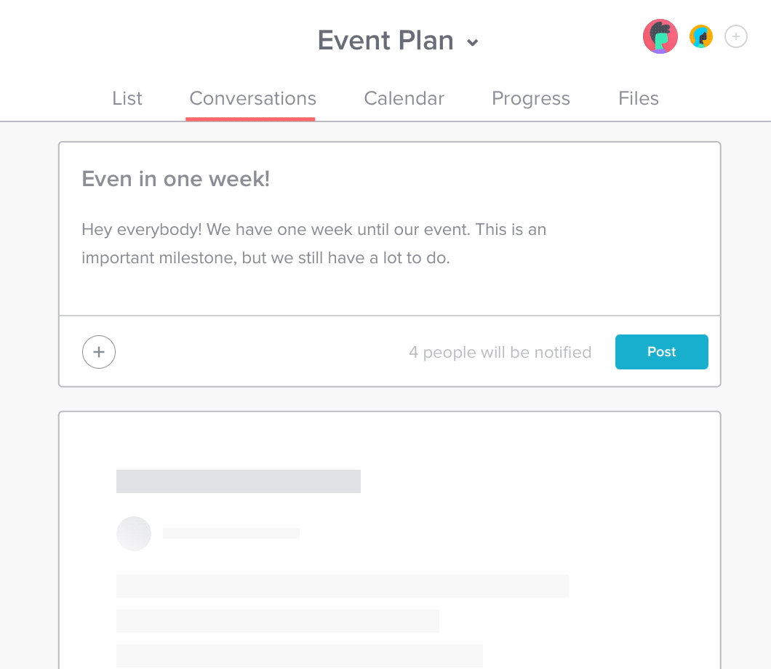Viewport: 771px width, 669px height.
Task: Click "4 people will be notified" text
Action: (x=500, y=353)
